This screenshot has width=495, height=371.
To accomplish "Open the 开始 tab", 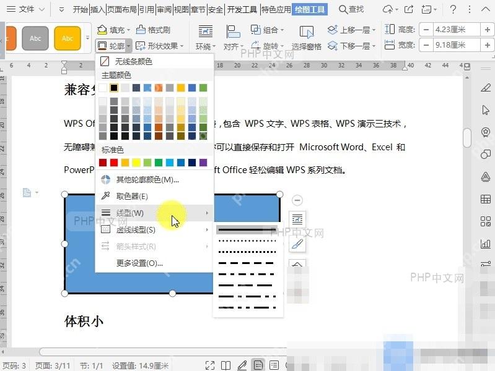I will pos(81,9).
